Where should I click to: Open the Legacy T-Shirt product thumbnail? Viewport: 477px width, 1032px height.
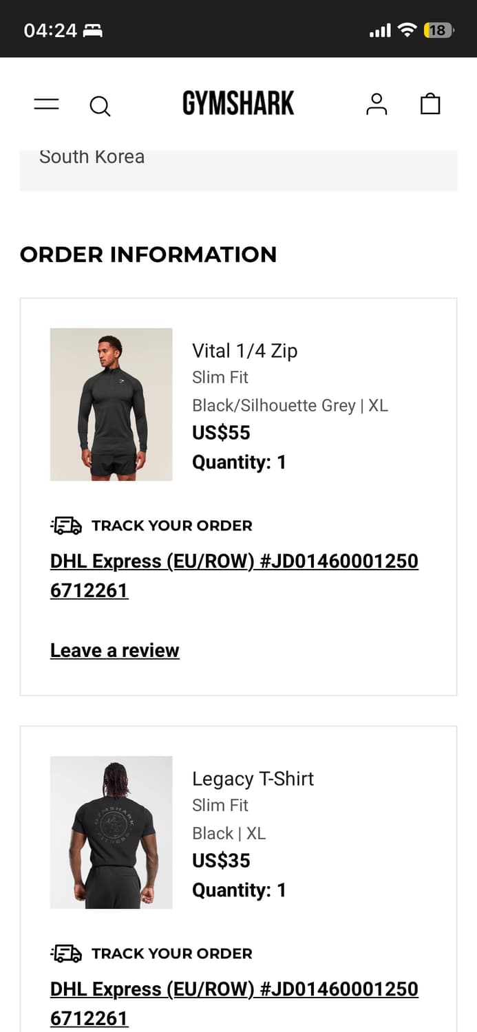(x=111, y=832)
